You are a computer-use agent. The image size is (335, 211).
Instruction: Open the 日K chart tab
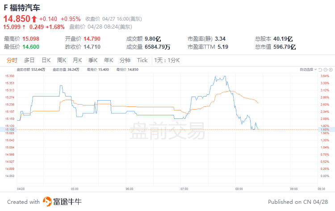46,60
